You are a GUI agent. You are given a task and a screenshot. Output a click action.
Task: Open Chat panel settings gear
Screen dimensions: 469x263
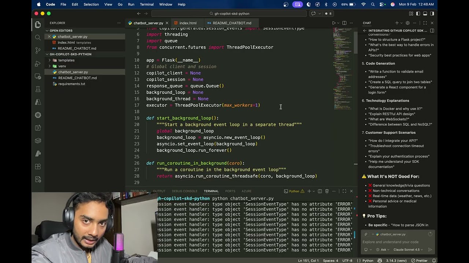coord(407,23)
